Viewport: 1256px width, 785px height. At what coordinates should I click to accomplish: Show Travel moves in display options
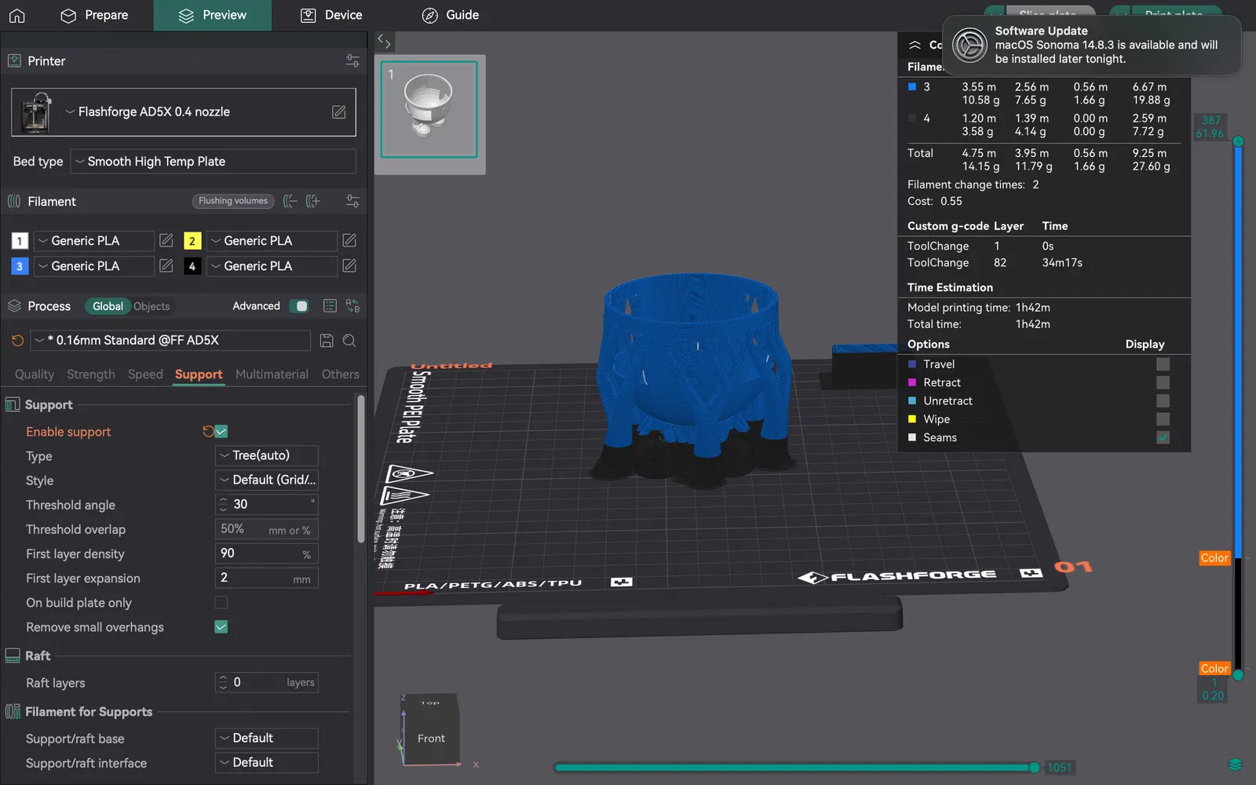click(1163, 364)
